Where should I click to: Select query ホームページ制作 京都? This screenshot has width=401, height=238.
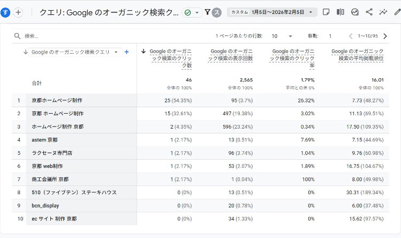(57, 127)
